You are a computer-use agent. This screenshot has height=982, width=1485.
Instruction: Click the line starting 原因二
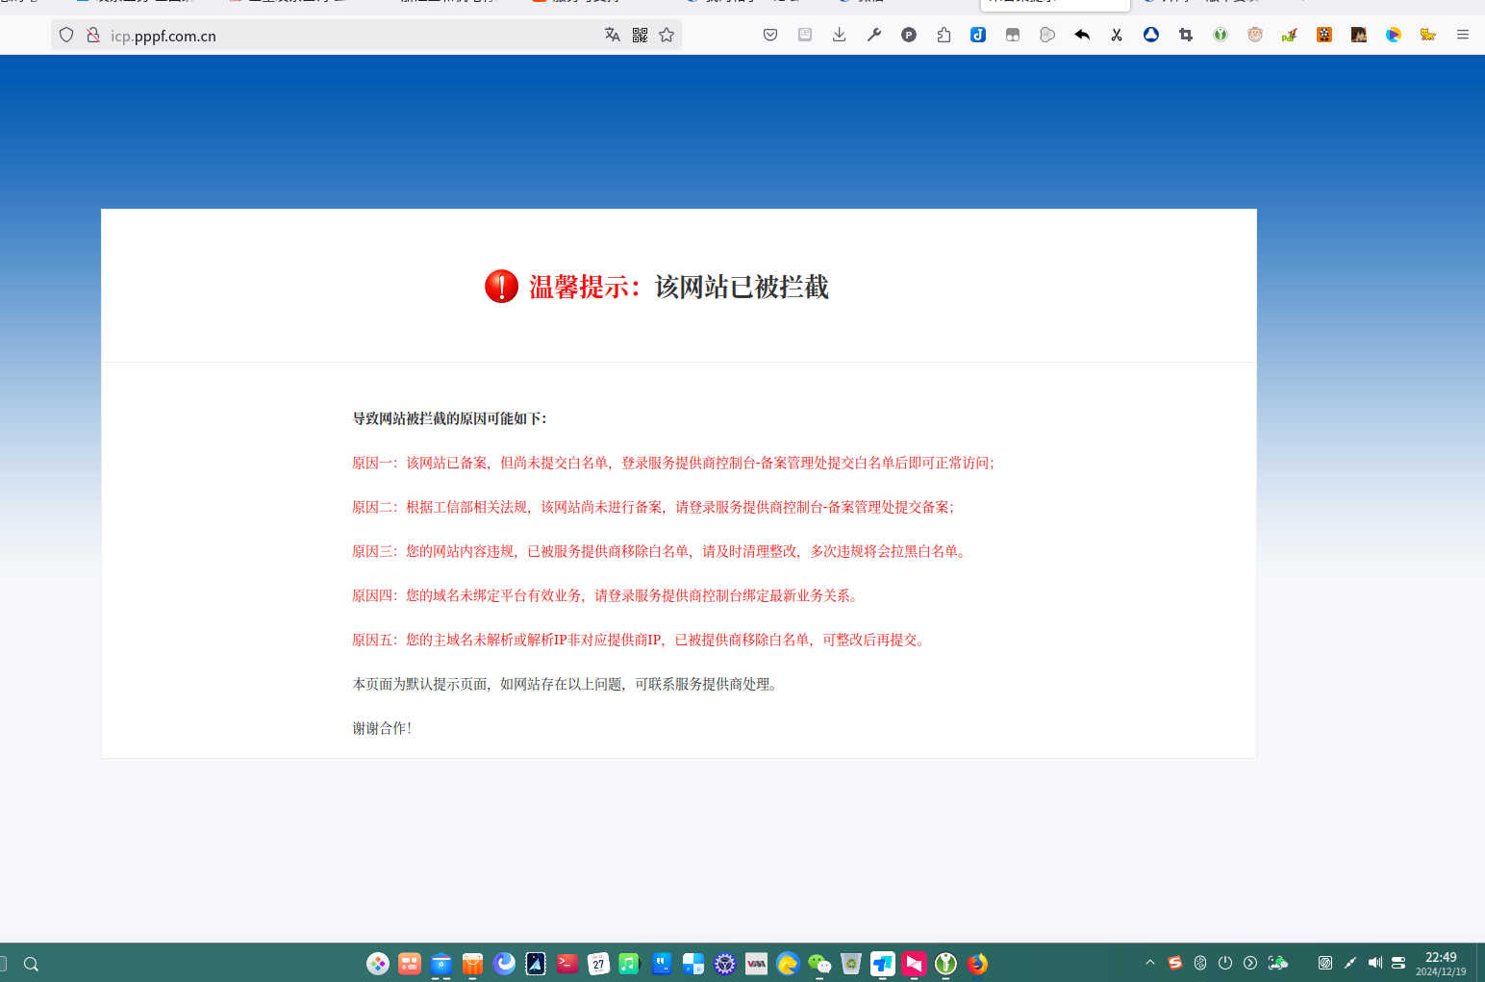653,507
